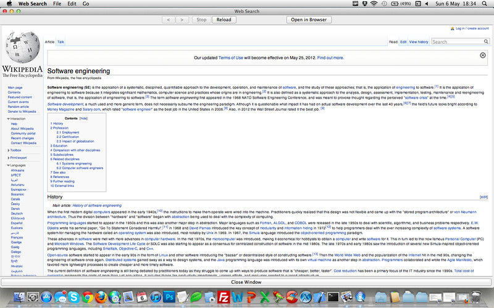This screenshot has width=494, height=308.
Task: Open Spotlight search in the menu bar
Action: point(484,4)
